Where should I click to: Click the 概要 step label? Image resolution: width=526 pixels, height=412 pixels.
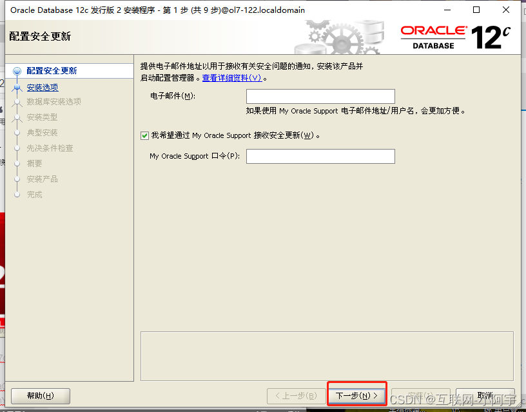tap(34, 163)
